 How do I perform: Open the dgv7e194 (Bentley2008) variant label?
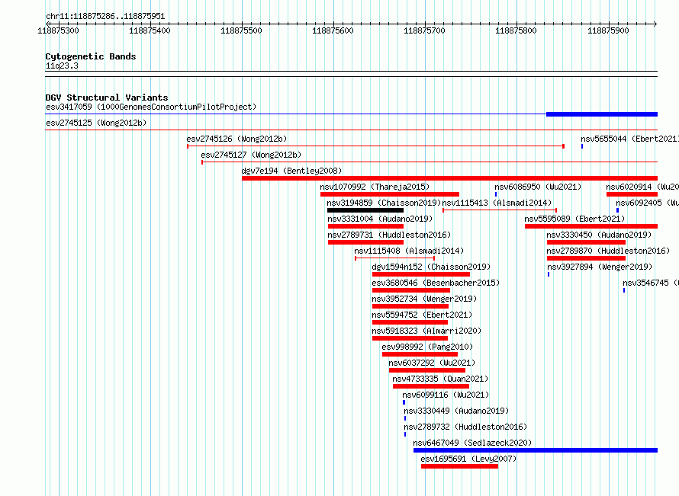pyautogui.click(x=292, y=171)
